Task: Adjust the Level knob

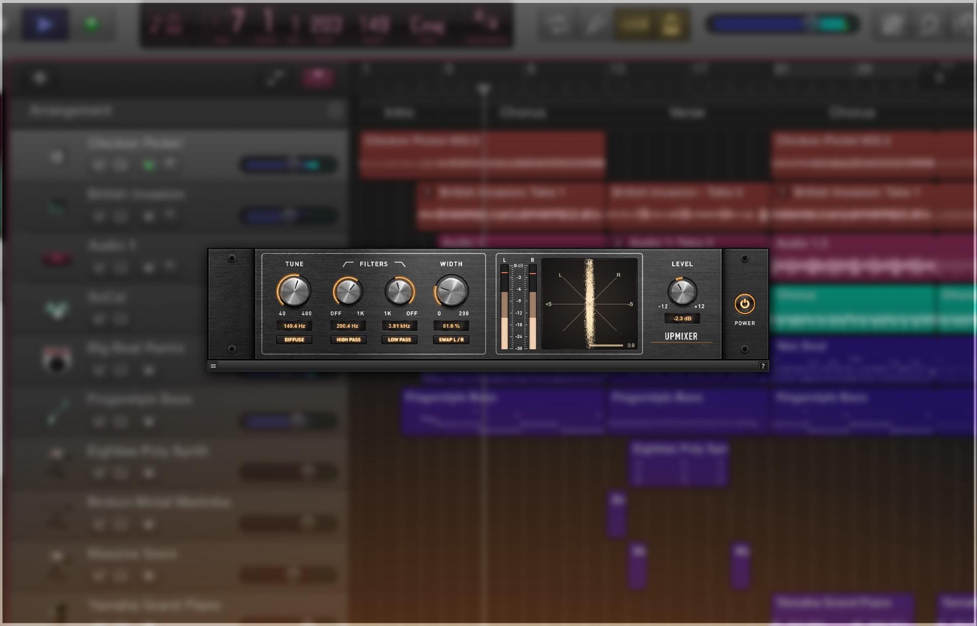Action: pos(682,292)
